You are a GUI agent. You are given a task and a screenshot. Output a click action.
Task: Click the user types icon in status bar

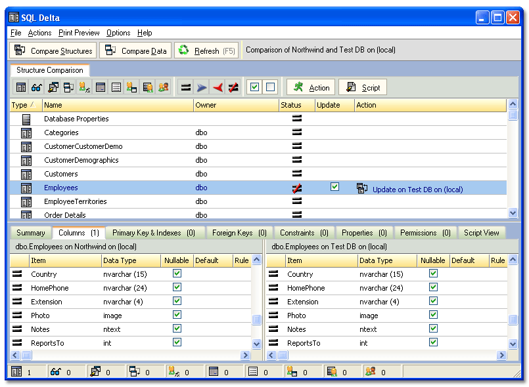tap(174, 371)
